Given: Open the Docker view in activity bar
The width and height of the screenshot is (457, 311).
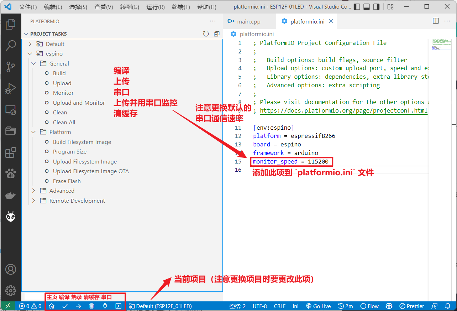Looking at the screenshot, I should [11, 195].
